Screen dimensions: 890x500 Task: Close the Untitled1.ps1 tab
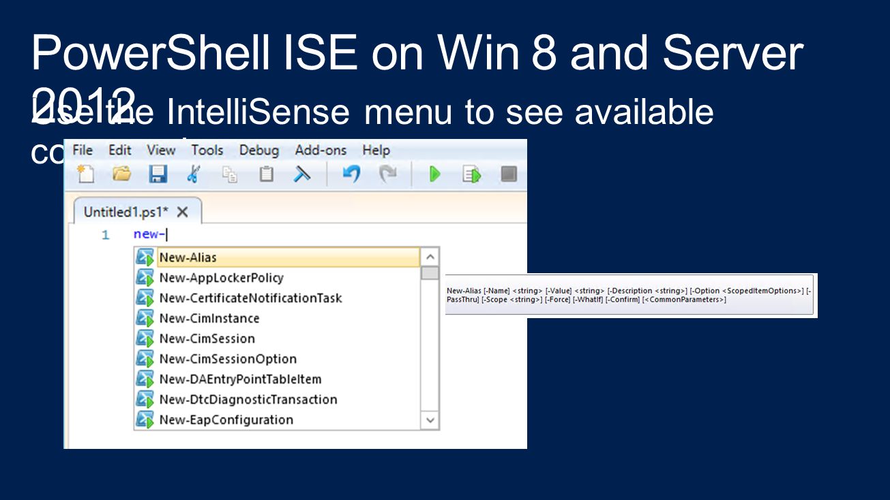[183, 212]
